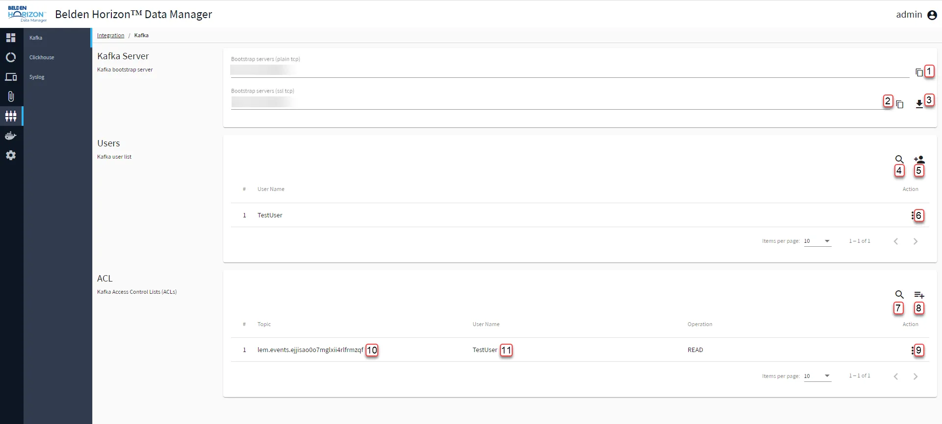
Task: Click the admin user name label
Action: 909,15
